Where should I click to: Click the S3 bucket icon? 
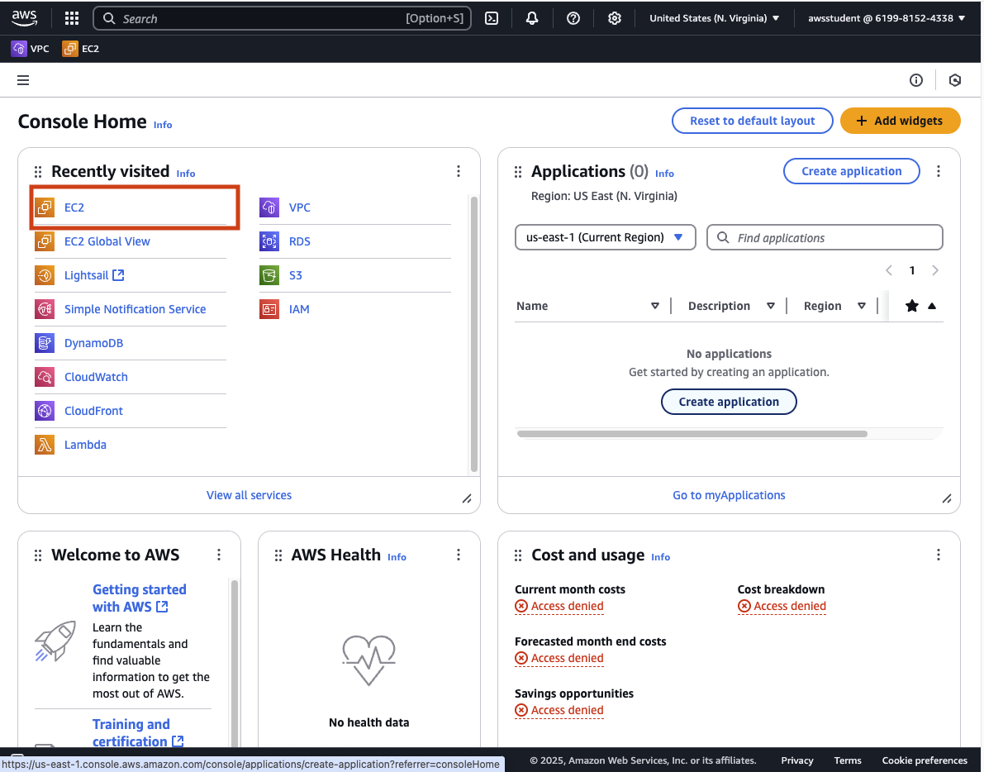[269, 275]
